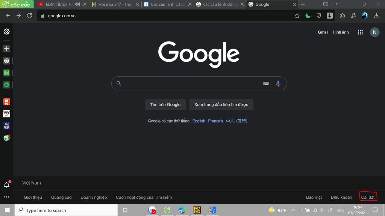Click the Cốc Cốc logo menu button
This screenshot has height=216, width=385.
tap(17, 4)
